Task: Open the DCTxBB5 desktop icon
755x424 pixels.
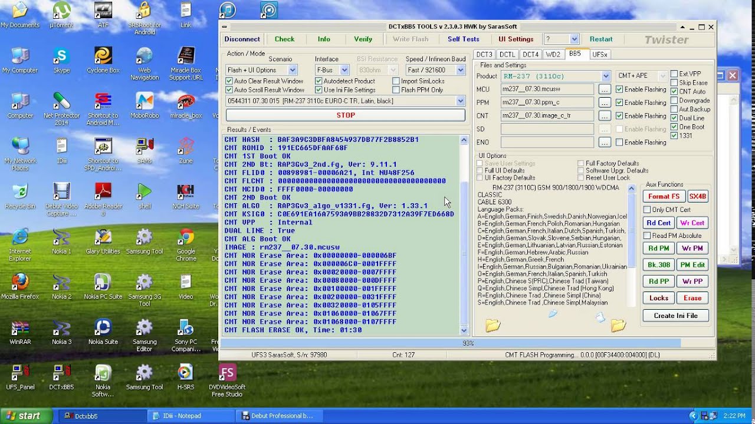Action: [61, 377]
